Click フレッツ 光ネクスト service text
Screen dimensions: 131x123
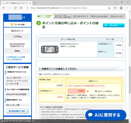point(14,78)
